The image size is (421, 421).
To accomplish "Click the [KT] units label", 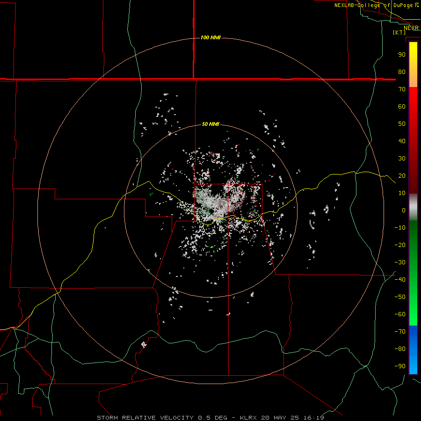I will click(x=399, y=32).
